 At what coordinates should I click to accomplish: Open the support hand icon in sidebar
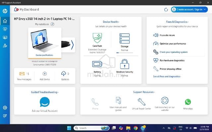click(5, 46)
